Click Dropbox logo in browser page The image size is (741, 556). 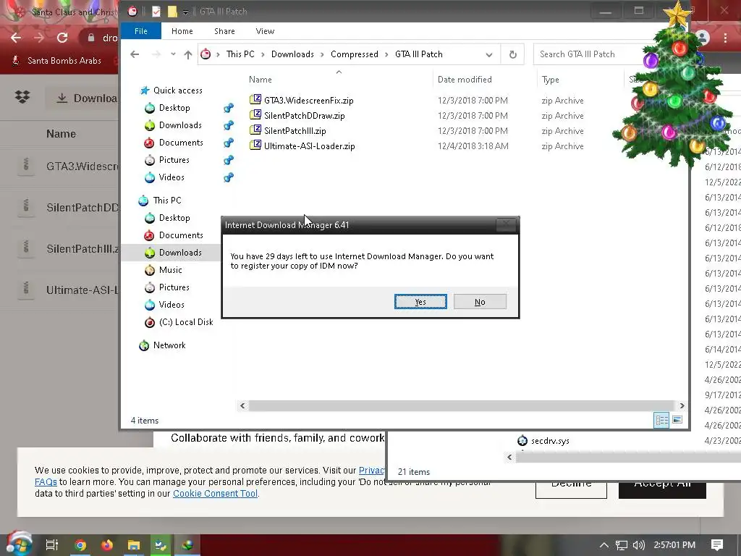22,97
